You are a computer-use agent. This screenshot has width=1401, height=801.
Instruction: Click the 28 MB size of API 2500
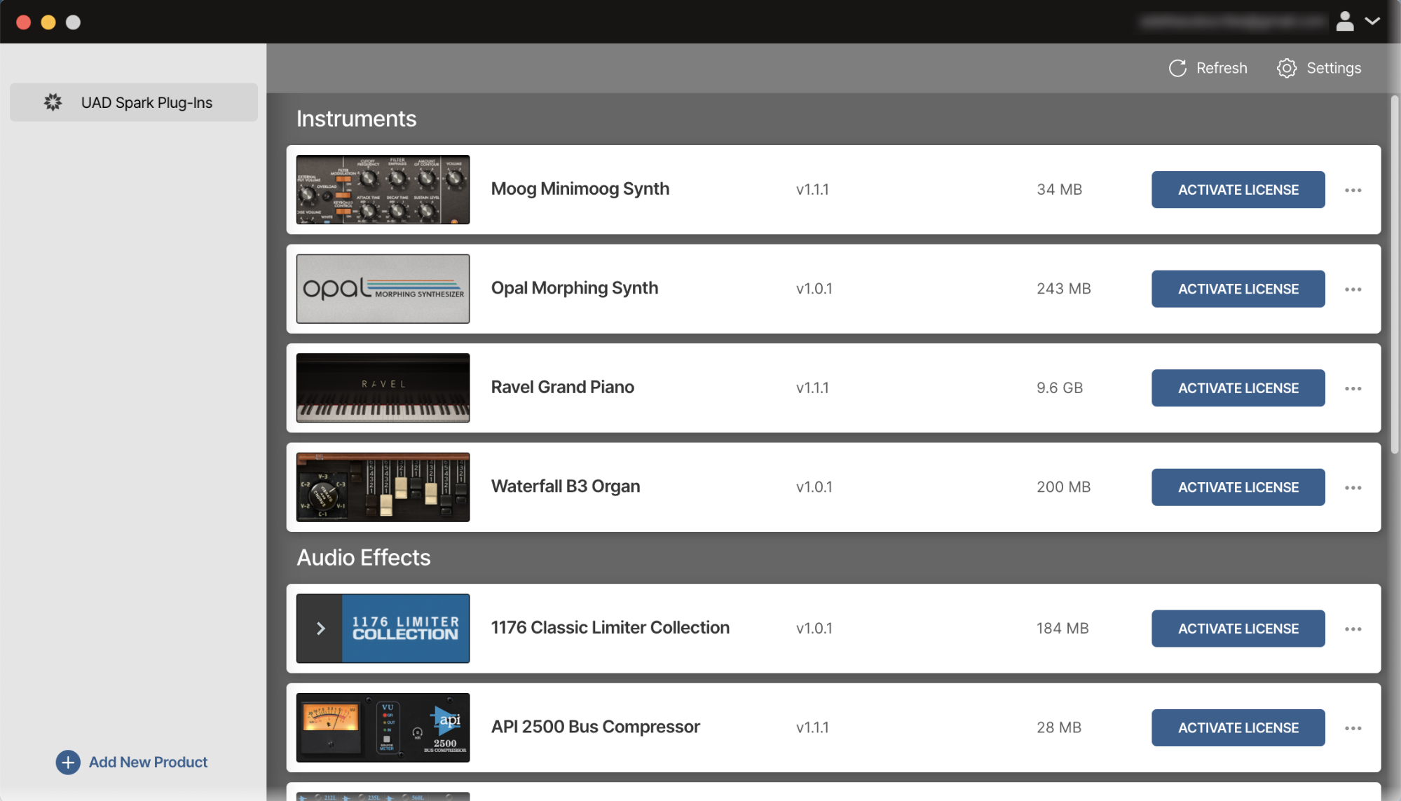[x=1059, y=727]
